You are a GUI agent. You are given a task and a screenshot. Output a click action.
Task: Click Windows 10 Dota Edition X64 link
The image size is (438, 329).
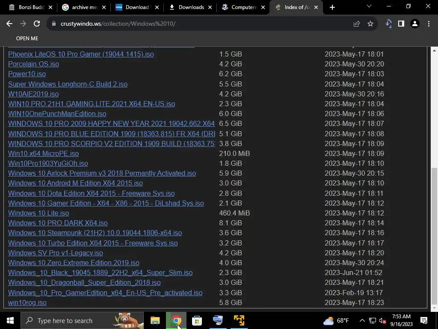[92, 193]
